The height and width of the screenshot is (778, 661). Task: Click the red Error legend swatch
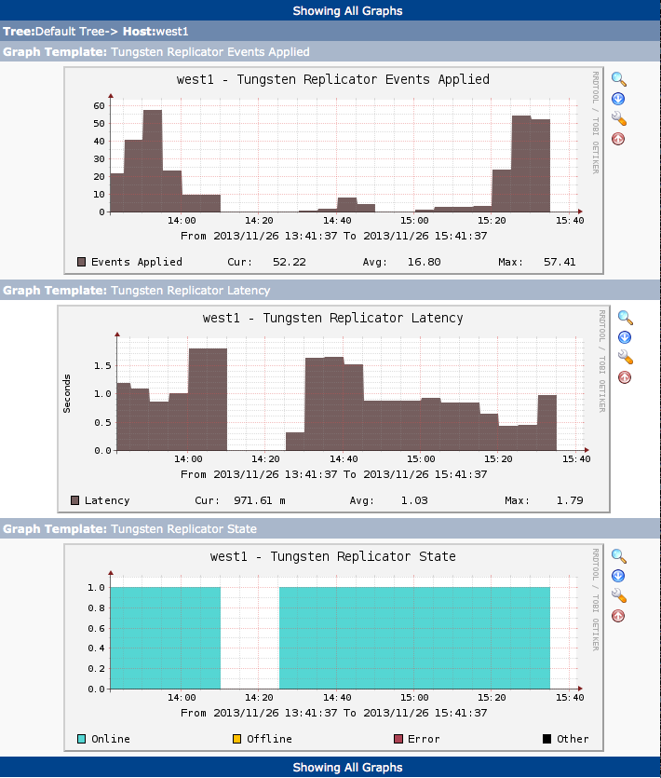tap(399, 739)
